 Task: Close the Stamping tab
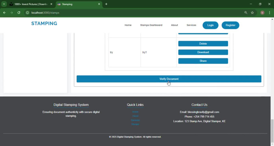click(99, 4)
